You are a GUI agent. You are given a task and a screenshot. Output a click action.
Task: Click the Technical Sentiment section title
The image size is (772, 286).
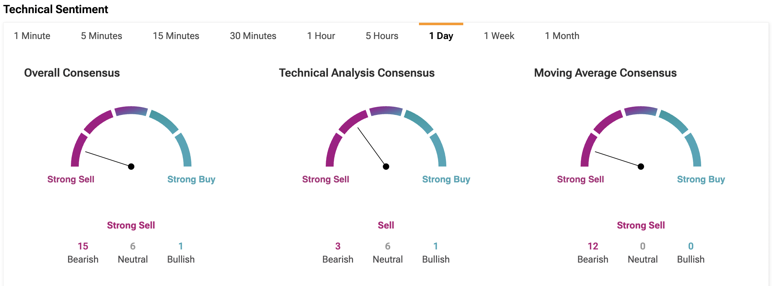tap(56, 9)
